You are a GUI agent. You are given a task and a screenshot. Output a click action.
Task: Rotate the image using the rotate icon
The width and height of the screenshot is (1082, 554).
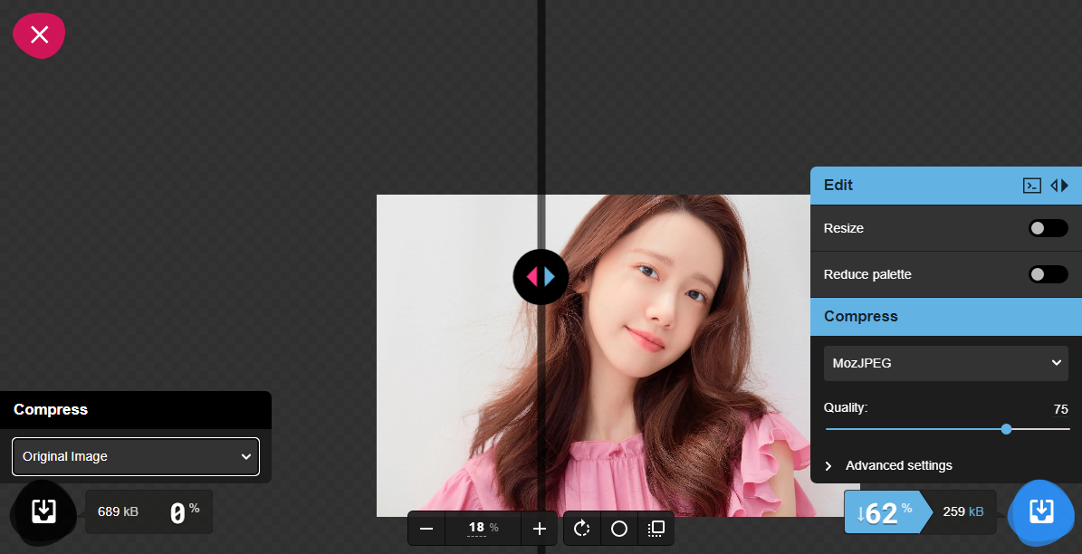[x=582, y=529]
